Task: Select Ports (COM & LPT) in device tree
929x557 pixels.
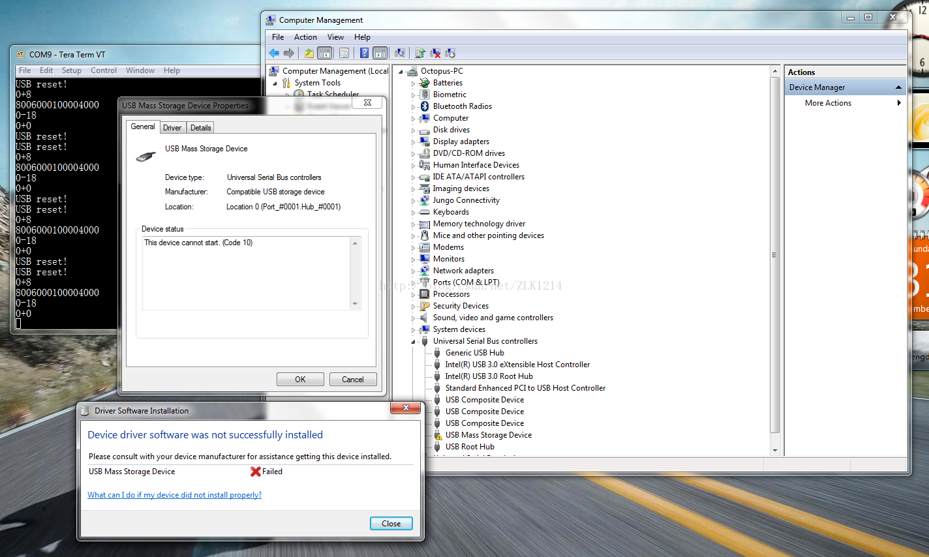Action: point(466,282)
